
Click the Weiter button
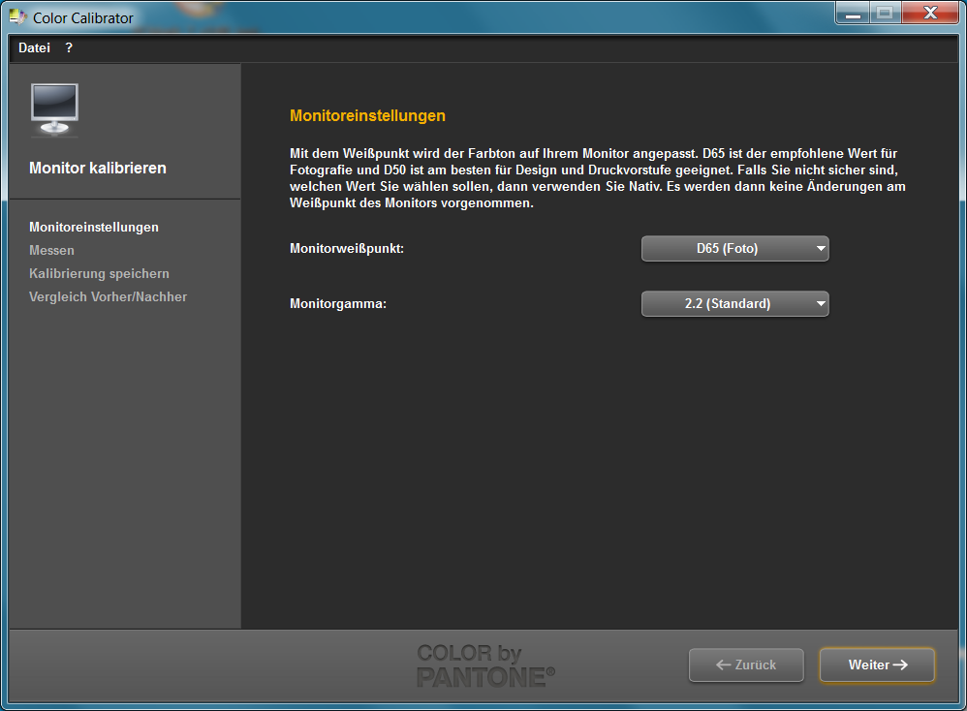click(x=877, y=665)
